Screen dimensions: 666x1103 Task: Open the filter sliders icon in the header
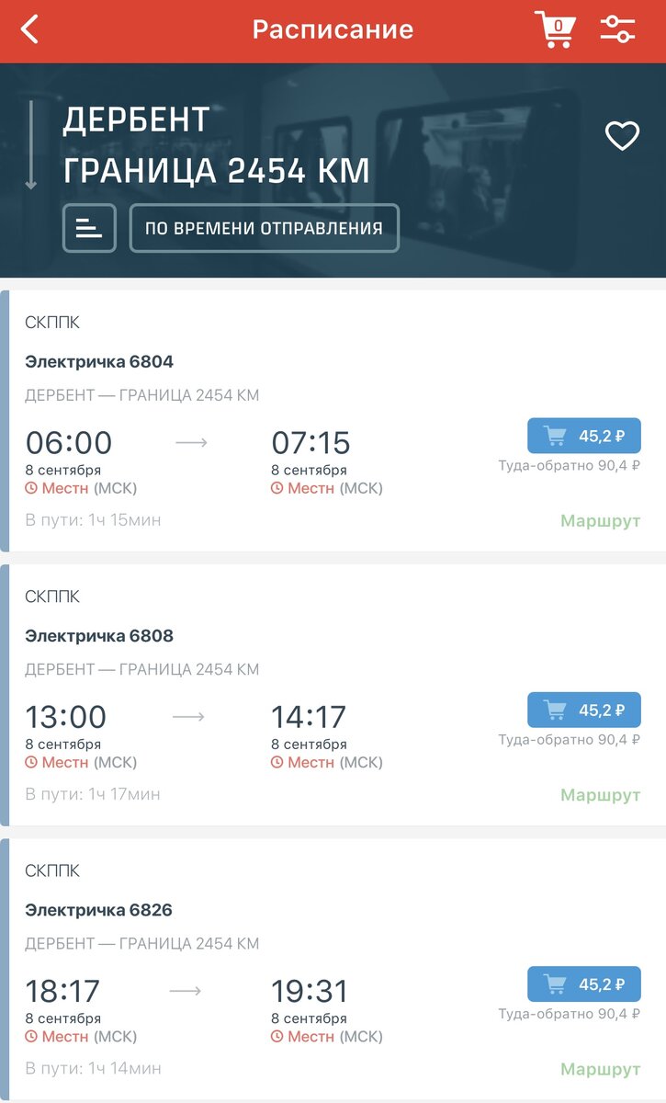(618, 28)
